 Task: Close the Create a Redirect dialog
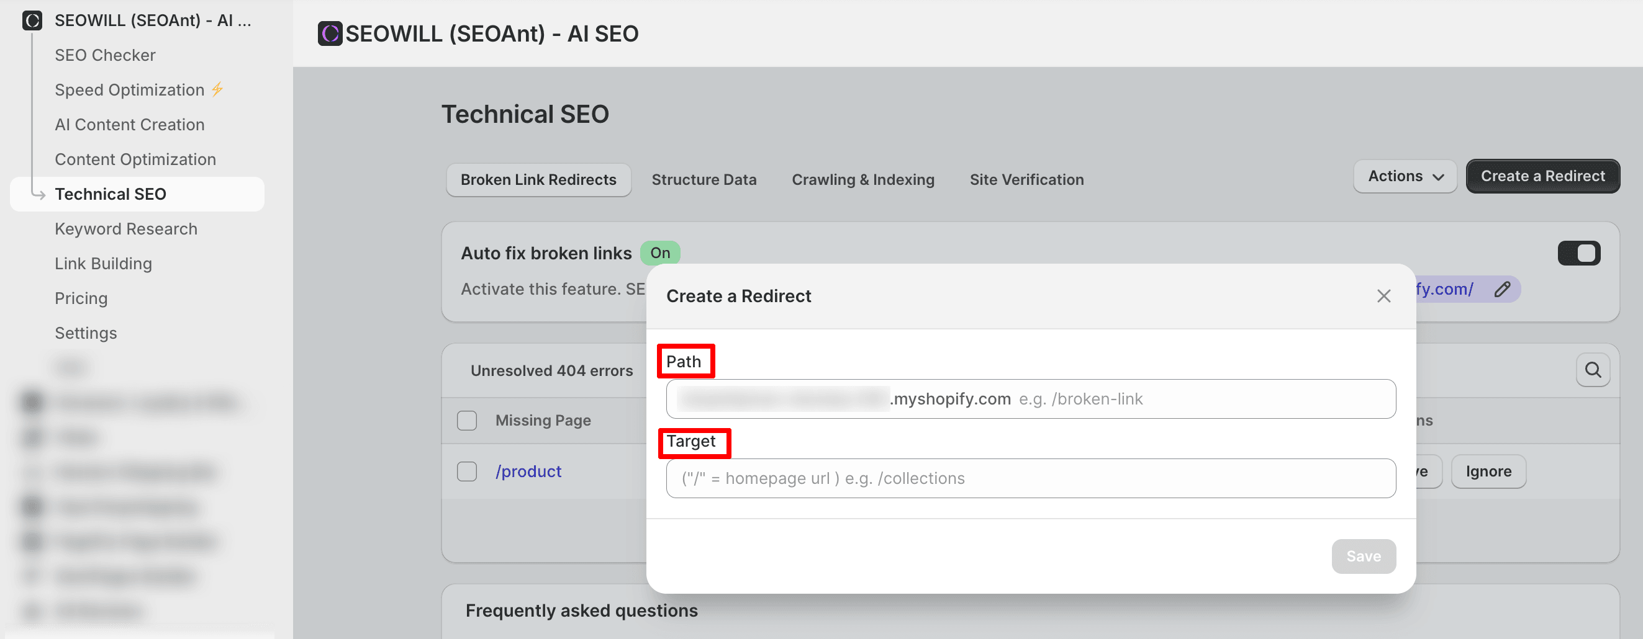click(1383, 297)
